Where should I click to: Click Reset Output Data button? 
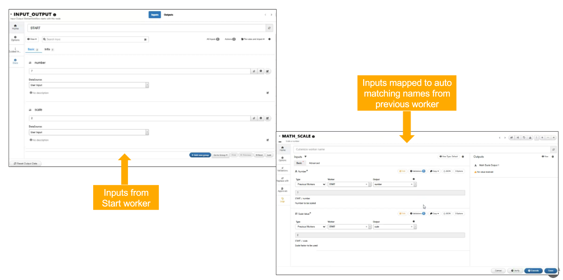point(25,163)
